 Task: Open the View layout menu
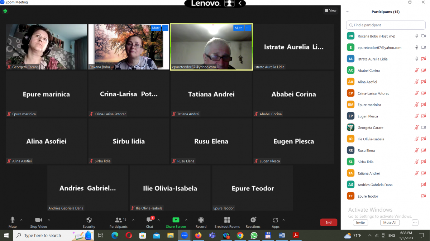[x=330, y=11]
